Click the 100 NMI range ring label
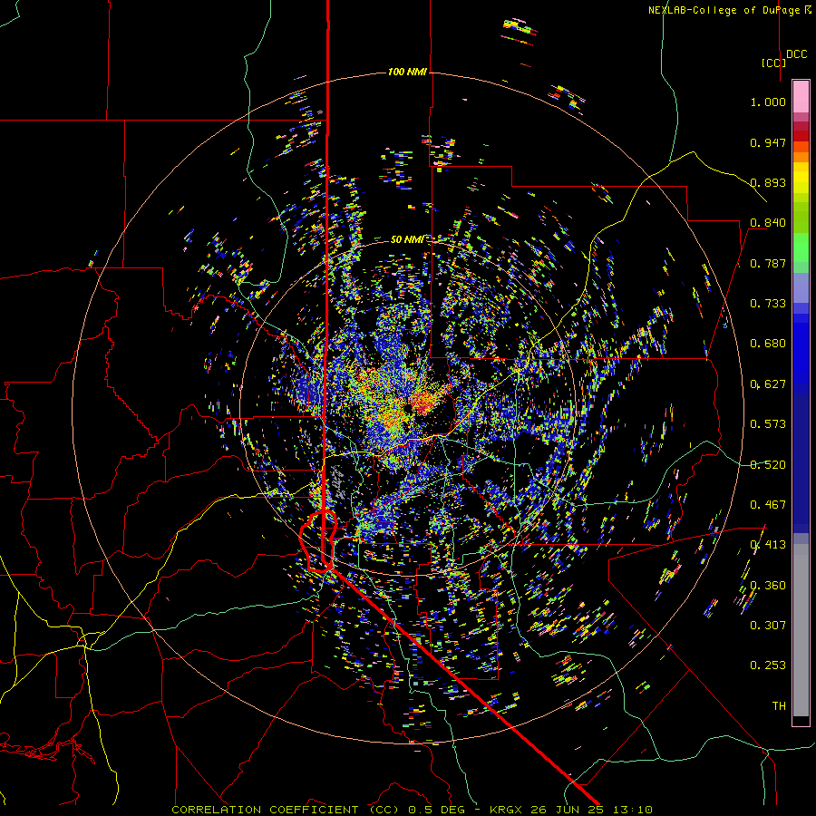This screenshot has height=816, width=816. (x=407, y=72)
